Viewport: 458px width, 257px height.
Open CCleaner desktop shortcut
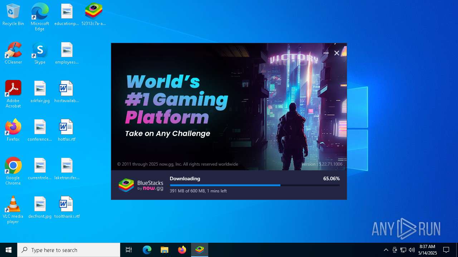[x=13, y=54]
